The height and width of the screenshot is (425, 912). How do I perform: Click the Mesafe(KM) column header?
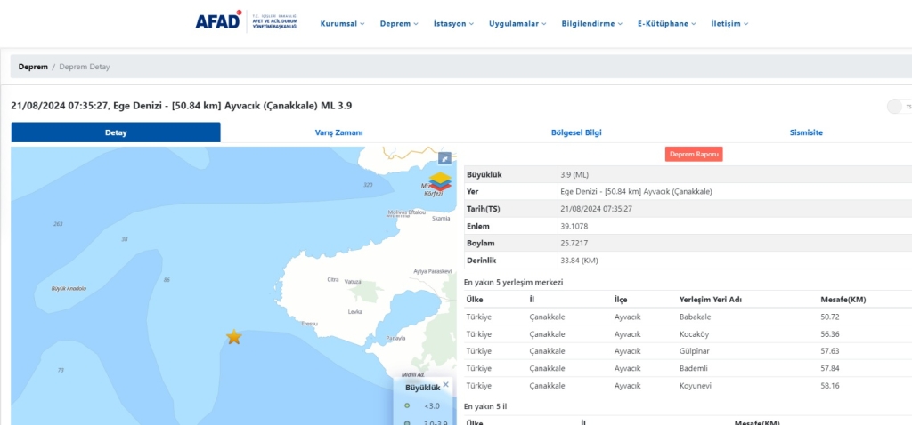843,300
